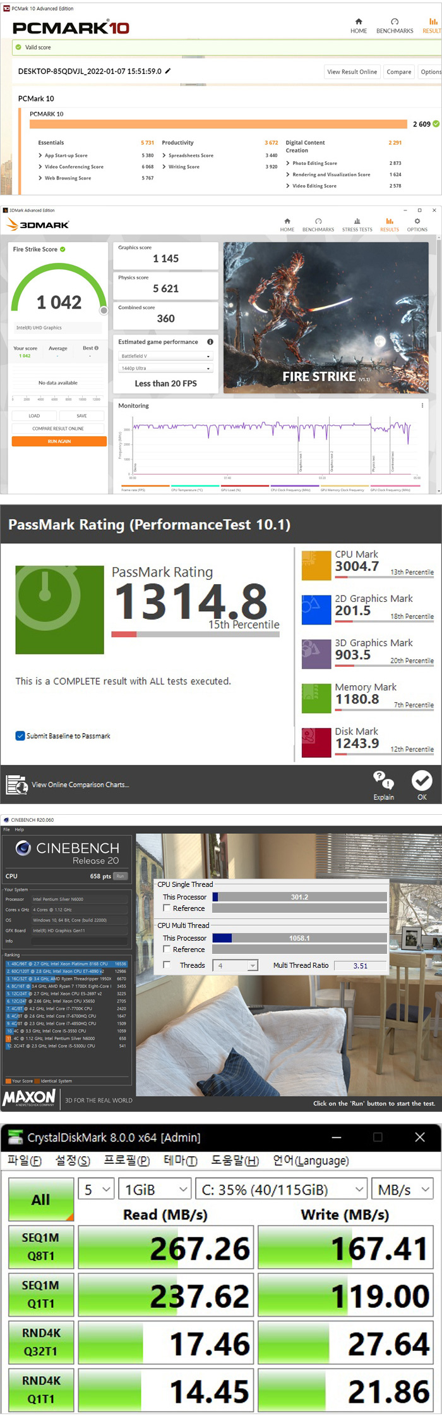Screen dimensions: 442x1416
Task: Check the Threads checkbox in Cinebench
Action: [167, 965]
